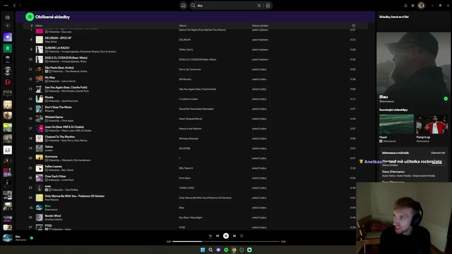
Task: Select the track 'Wicked Game'
Action: click(x=54, y=117)
